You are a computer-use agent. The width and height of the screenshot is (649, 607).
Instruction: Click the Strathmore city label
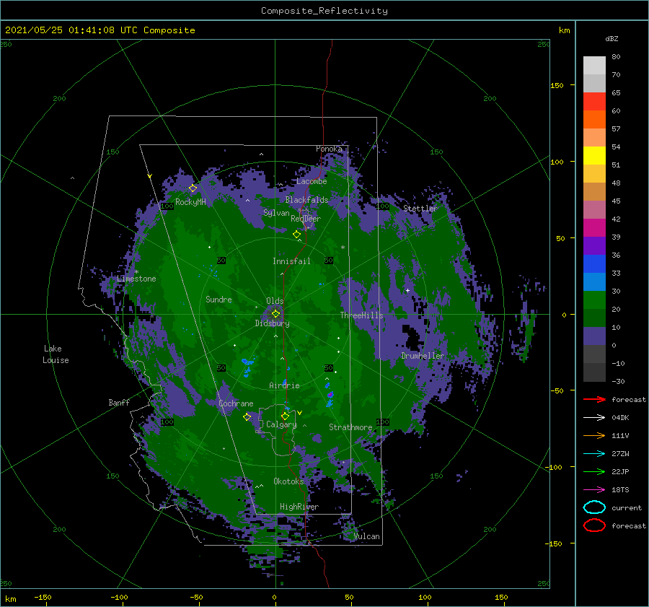pos(350,427)
